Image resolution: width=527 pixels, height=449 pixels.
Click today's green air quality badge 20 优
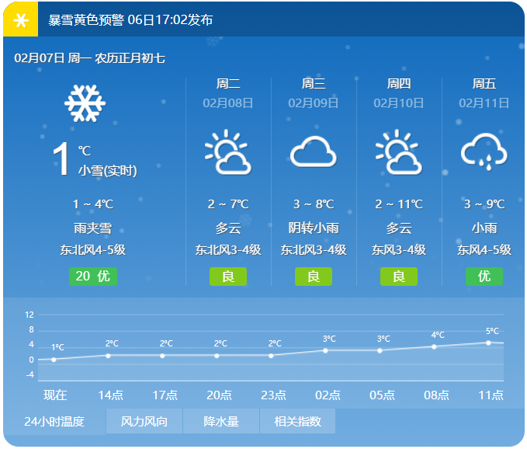coord(93,276)
